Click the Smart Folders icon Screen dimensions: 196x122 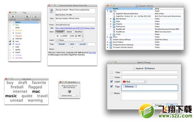point(111,42)
